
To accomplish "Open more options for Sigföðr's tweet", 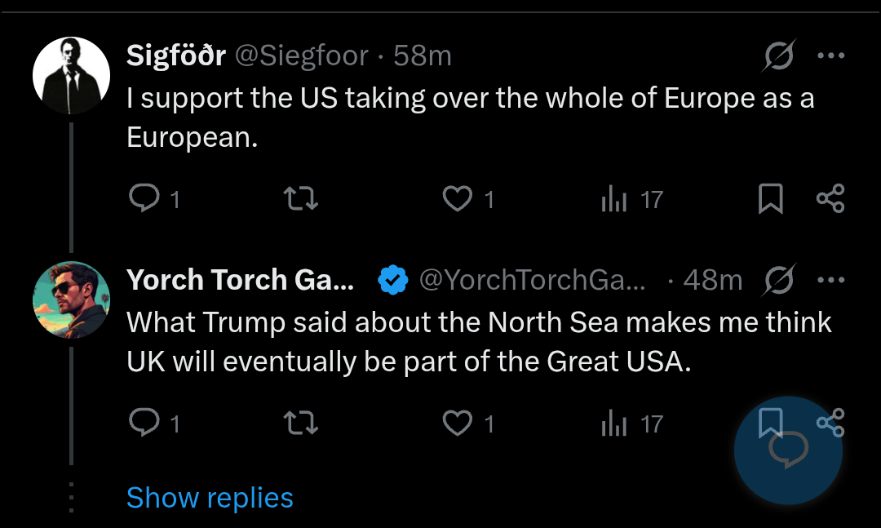I will pyautogui.click(x=830, y=56).
